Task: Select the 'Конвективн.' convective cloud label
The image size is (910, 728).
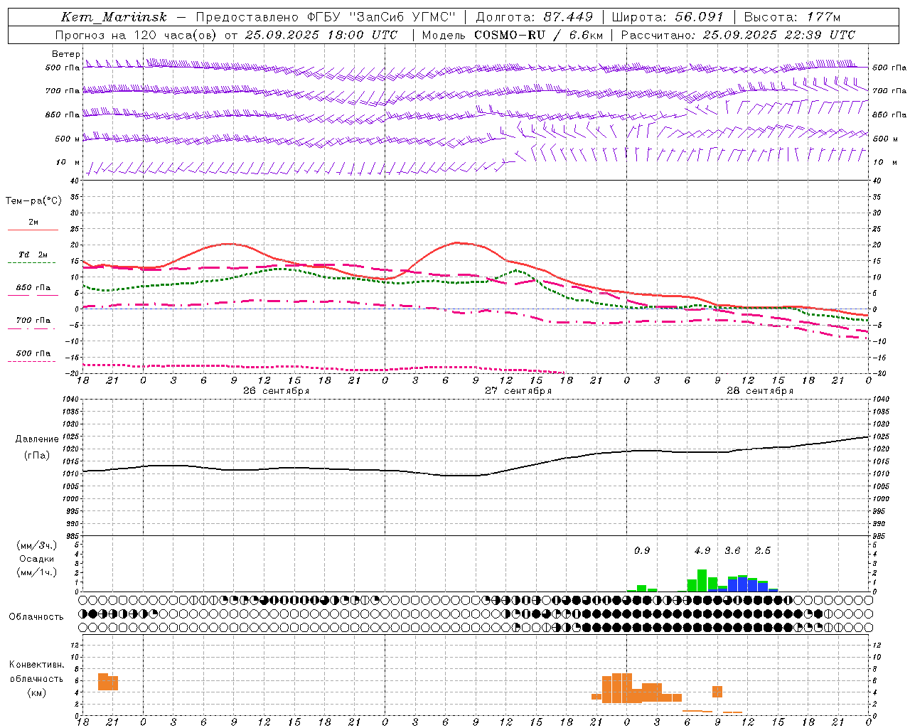Action: 37,665
